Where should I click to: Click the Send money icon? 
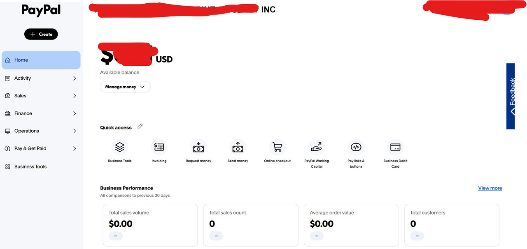[238, 147]
